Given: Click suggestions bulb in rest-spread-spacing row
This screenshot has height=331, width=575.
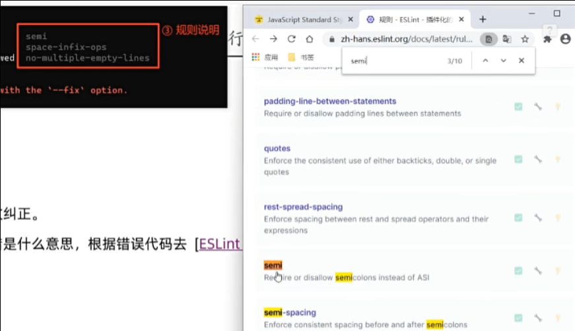Looking at the screenshot, I should pyautogui.click(x=558, y=218).
